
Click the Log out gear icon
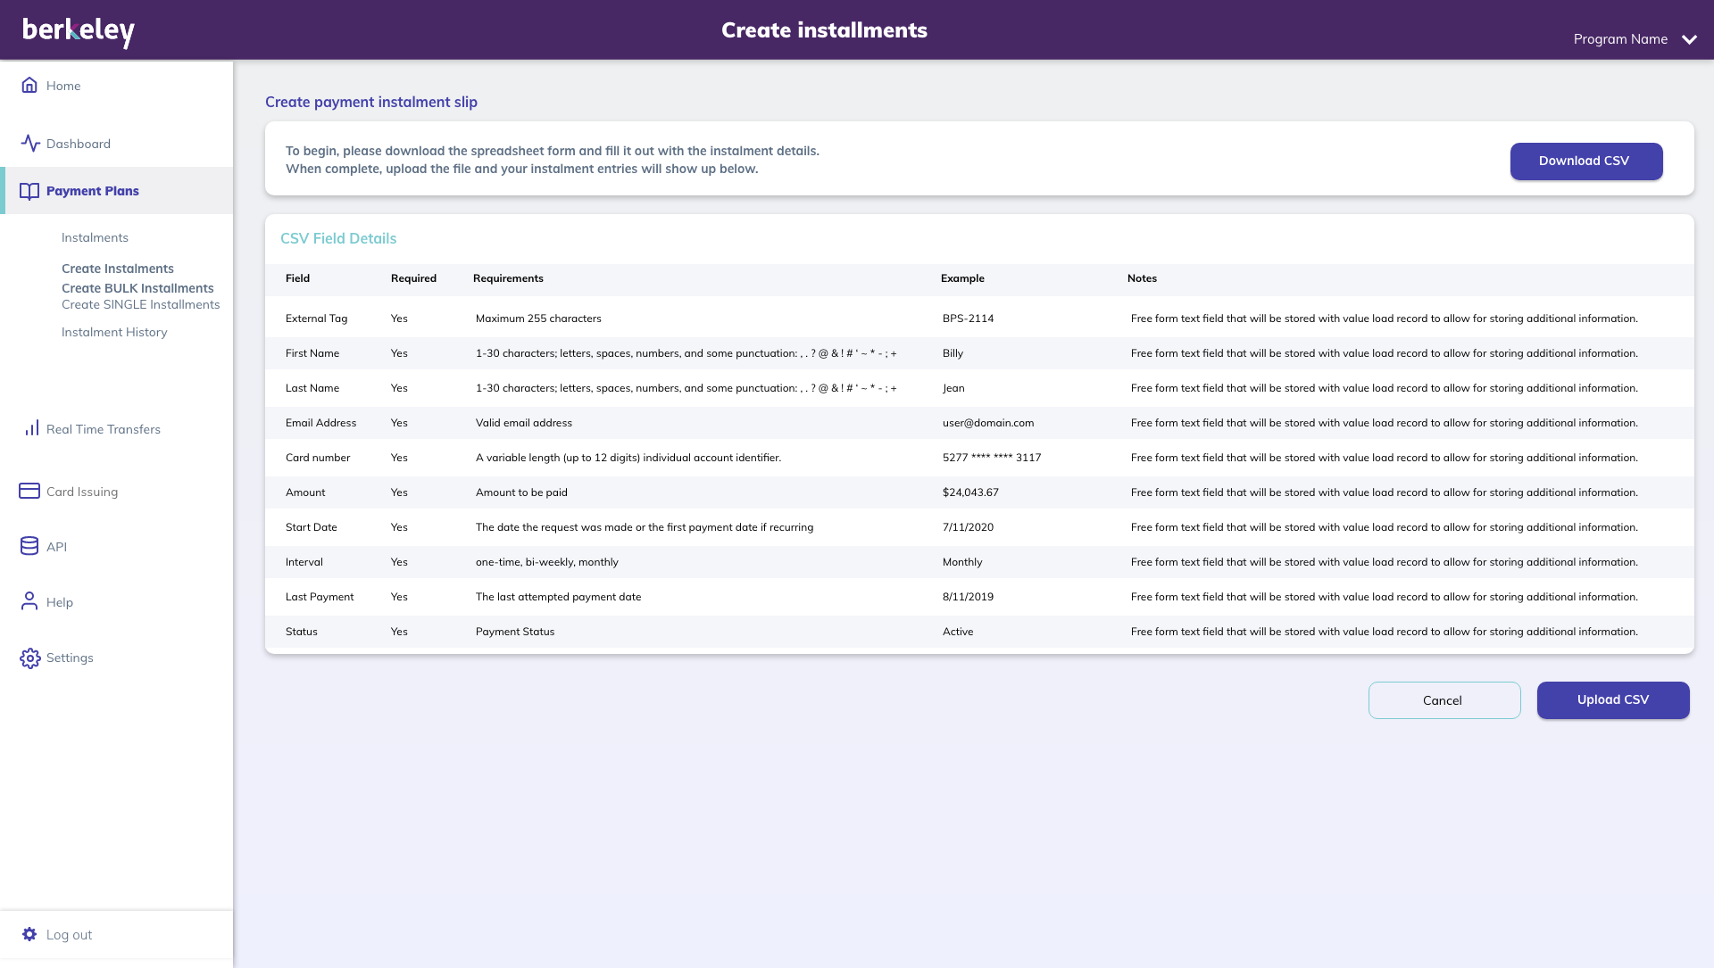(x=29, y=934)
